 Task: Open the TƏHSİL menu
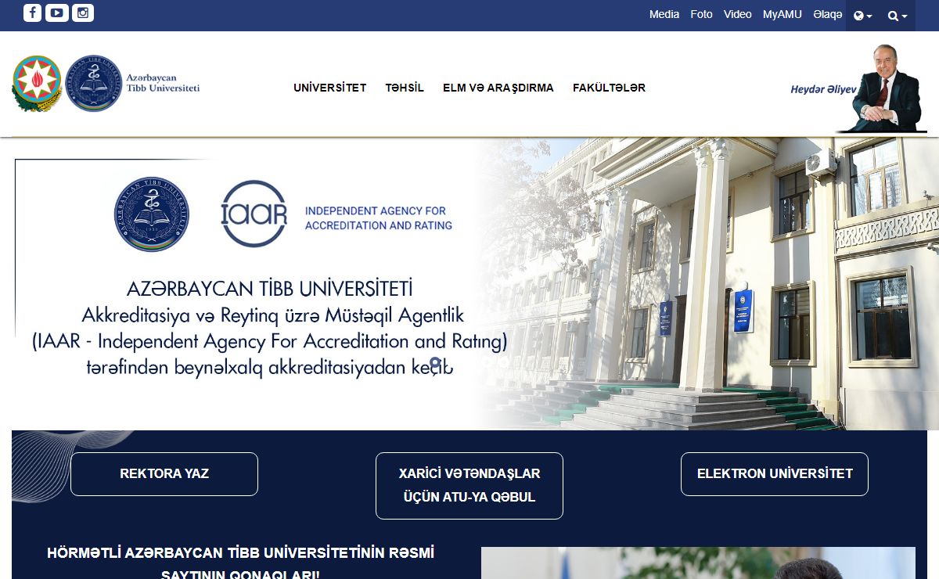(x=405, y=88)
